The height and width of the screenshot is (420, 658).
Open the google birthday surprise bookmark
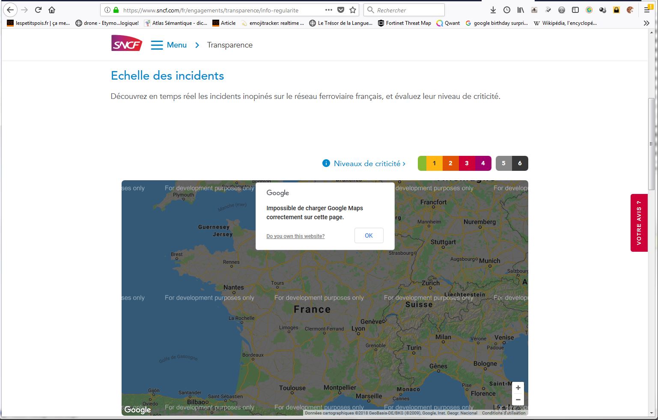(497, 23)
